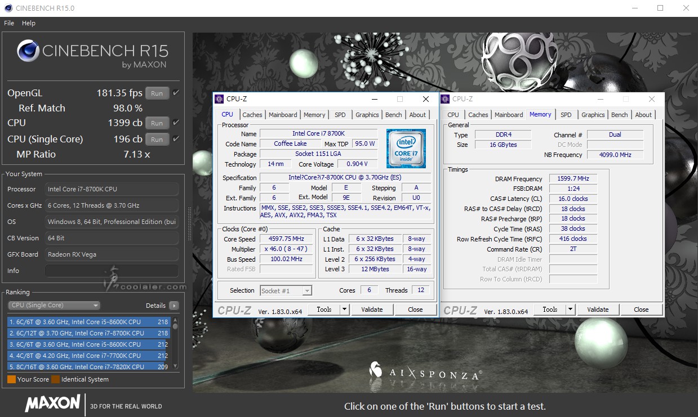Click the OS field Windows 8, 64 Bit

(112, 222)
